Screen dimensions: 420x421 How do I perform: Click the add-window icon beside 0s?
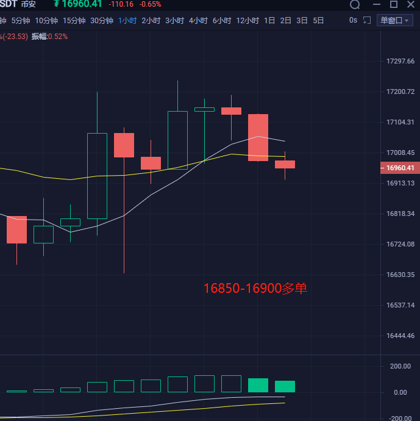(x=367, y=20)
